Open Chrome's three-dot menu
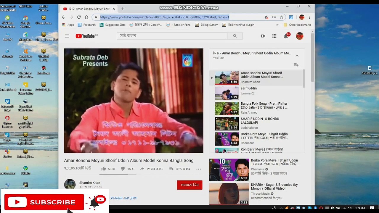Image resolution: width=379 pixels, height=213 pixels. [309, 17]
